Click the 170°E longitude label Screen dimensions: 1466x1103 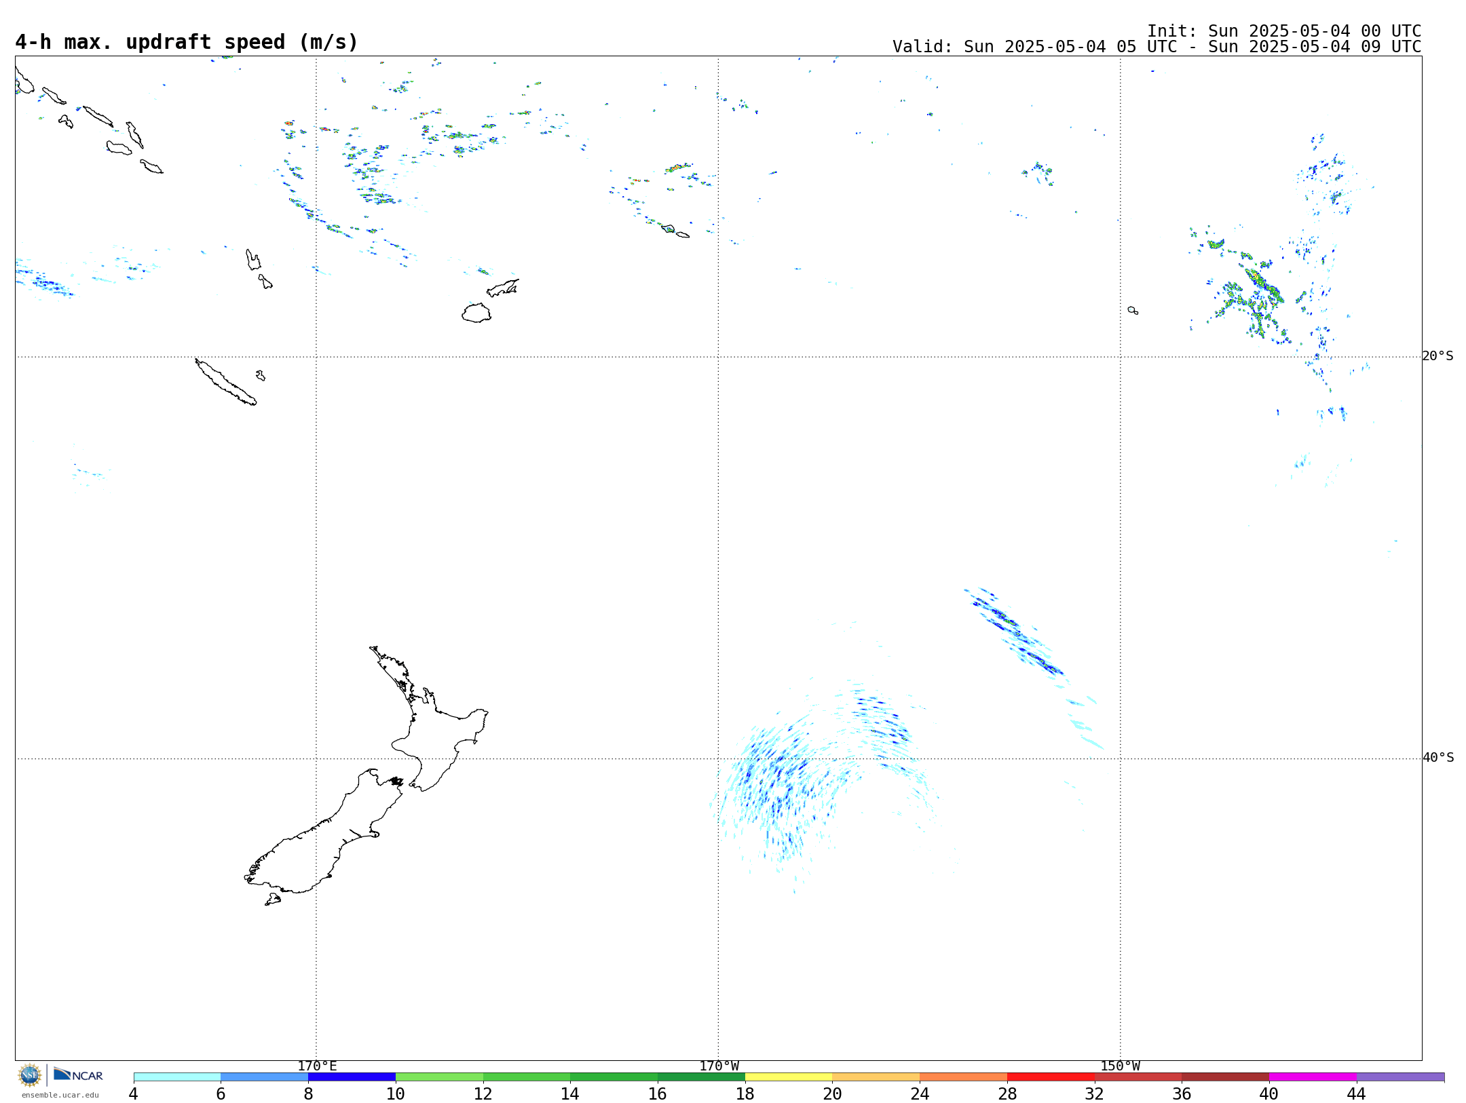317,1066
